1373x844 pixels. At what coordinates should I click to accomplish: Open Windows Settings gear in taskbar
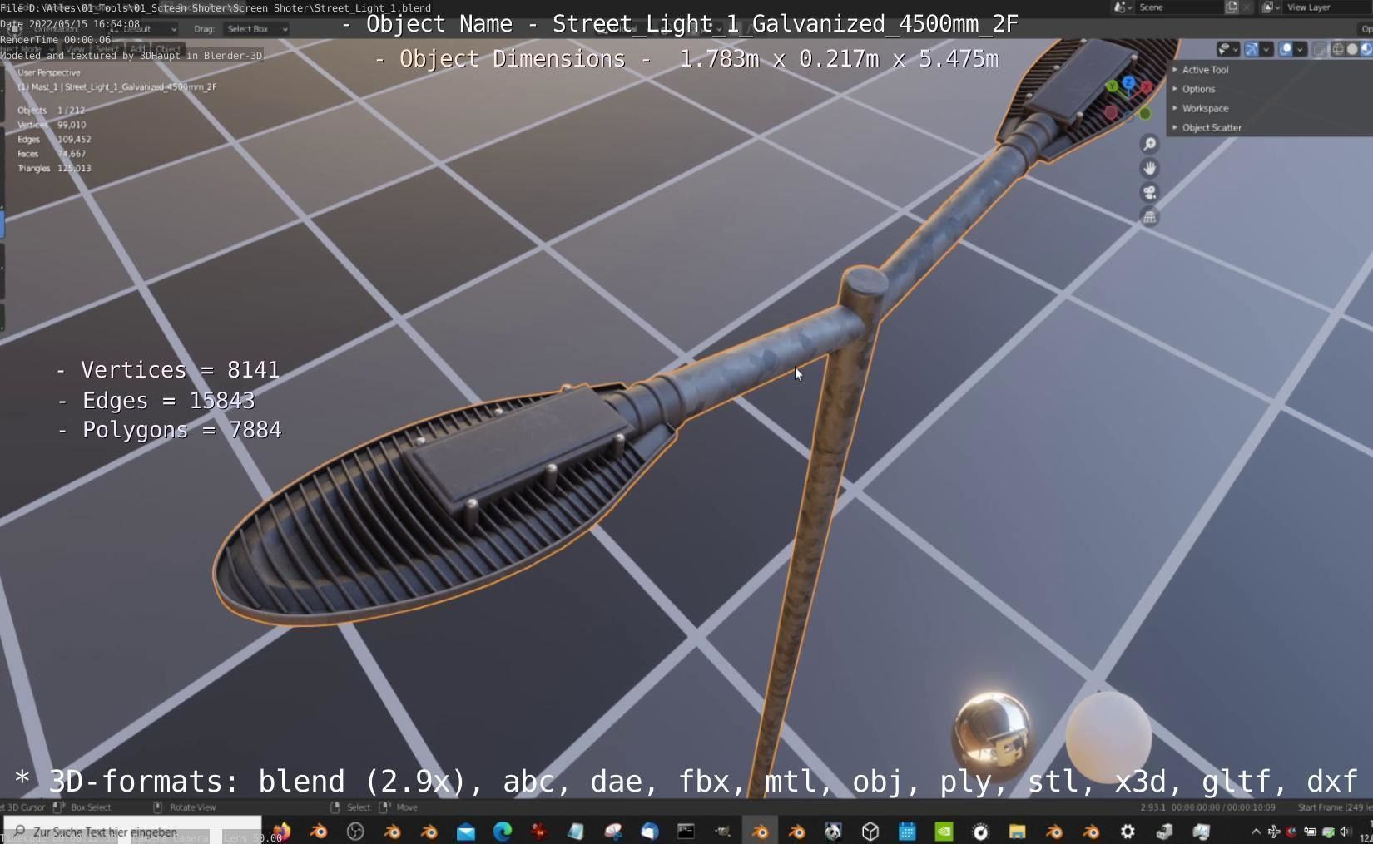[1128, 832]
